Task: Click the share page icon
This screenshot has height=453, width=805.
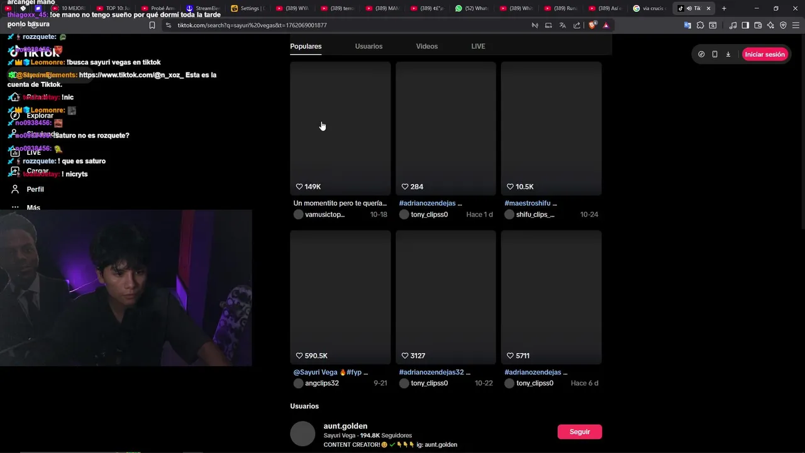Action: pos(577,25)
